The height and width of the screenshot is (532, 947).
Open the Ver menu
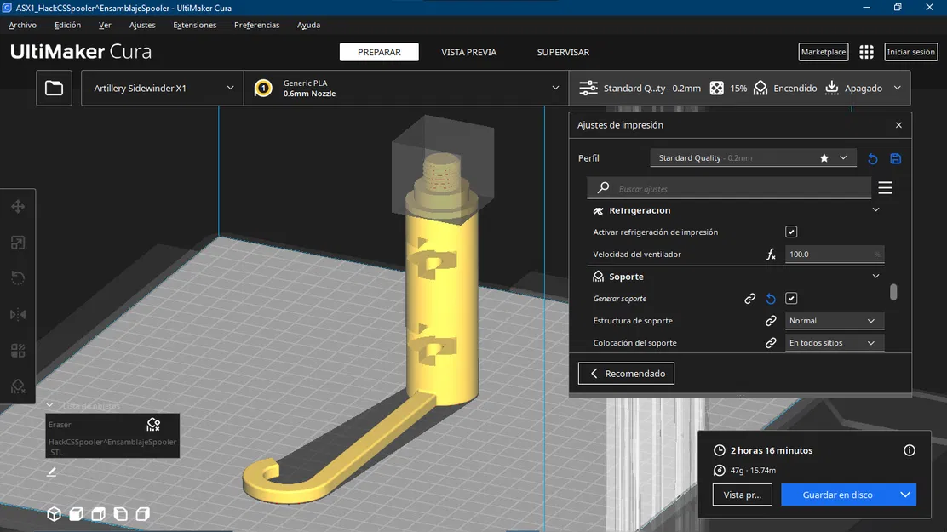pyautogui.click(x=105, y=25)
